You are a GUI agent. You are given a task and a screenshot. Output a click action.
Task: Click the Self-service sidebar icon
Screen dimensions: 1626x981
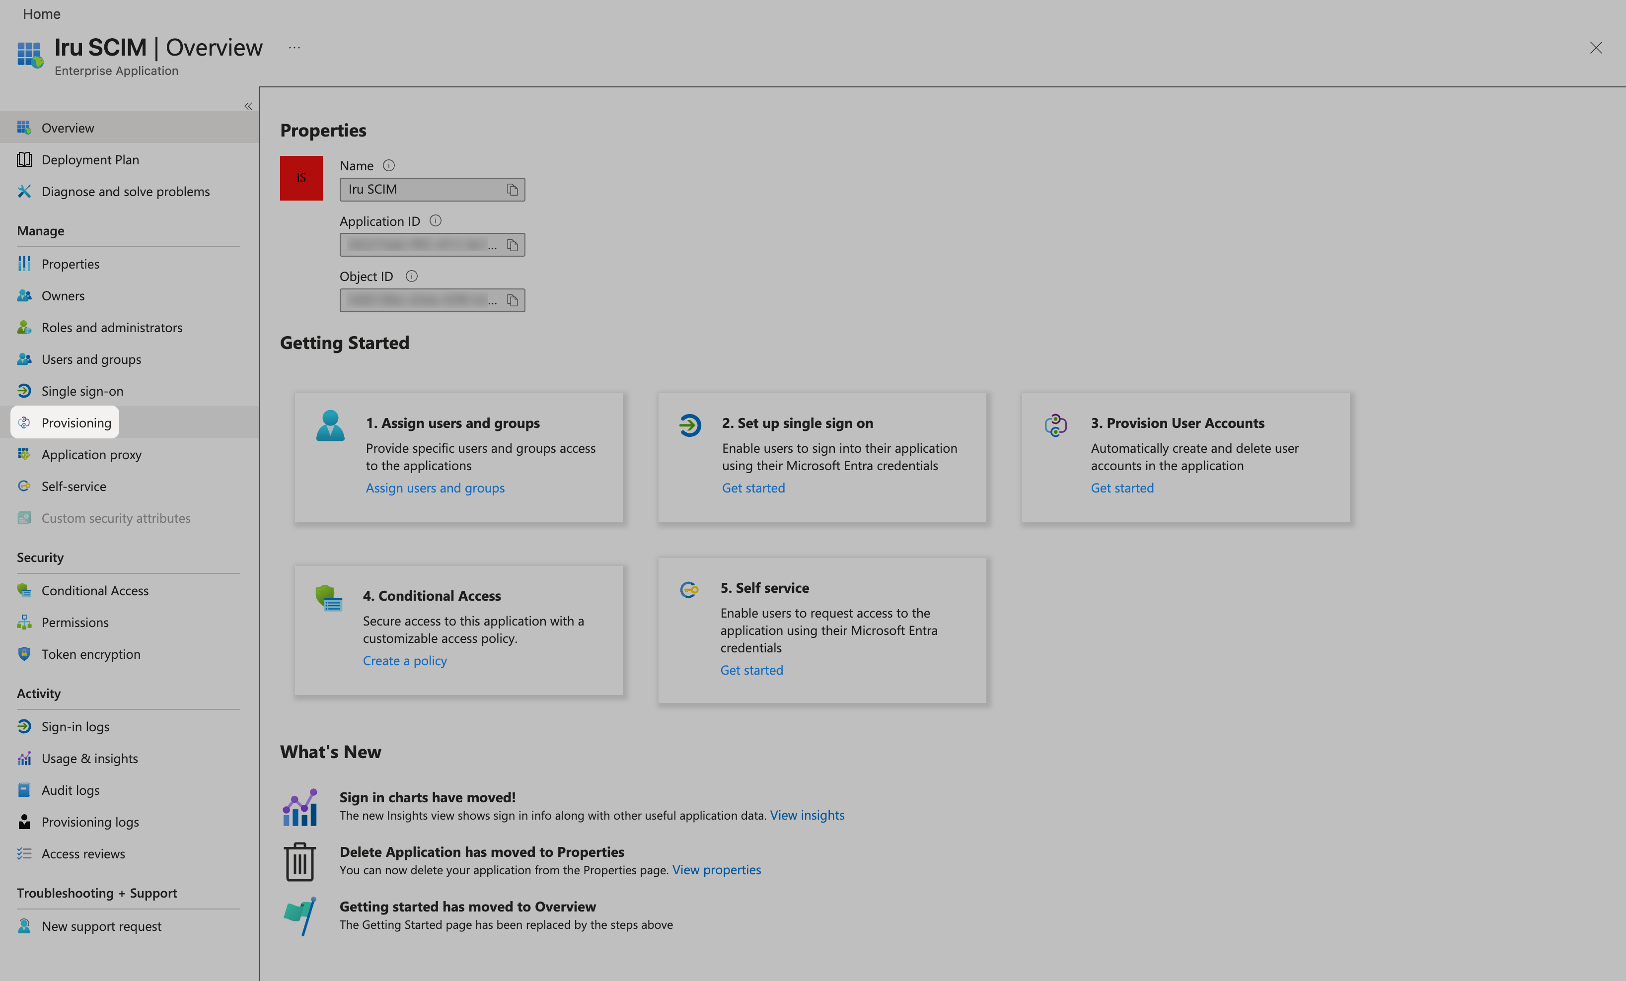tap(24, 486)
